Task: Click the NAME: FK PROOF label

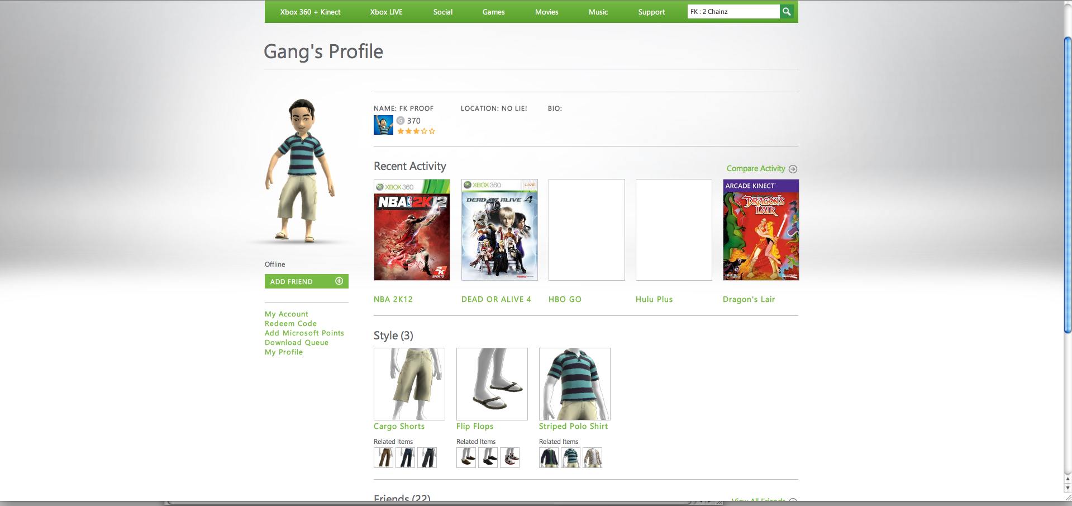Action: click(403, 108)
